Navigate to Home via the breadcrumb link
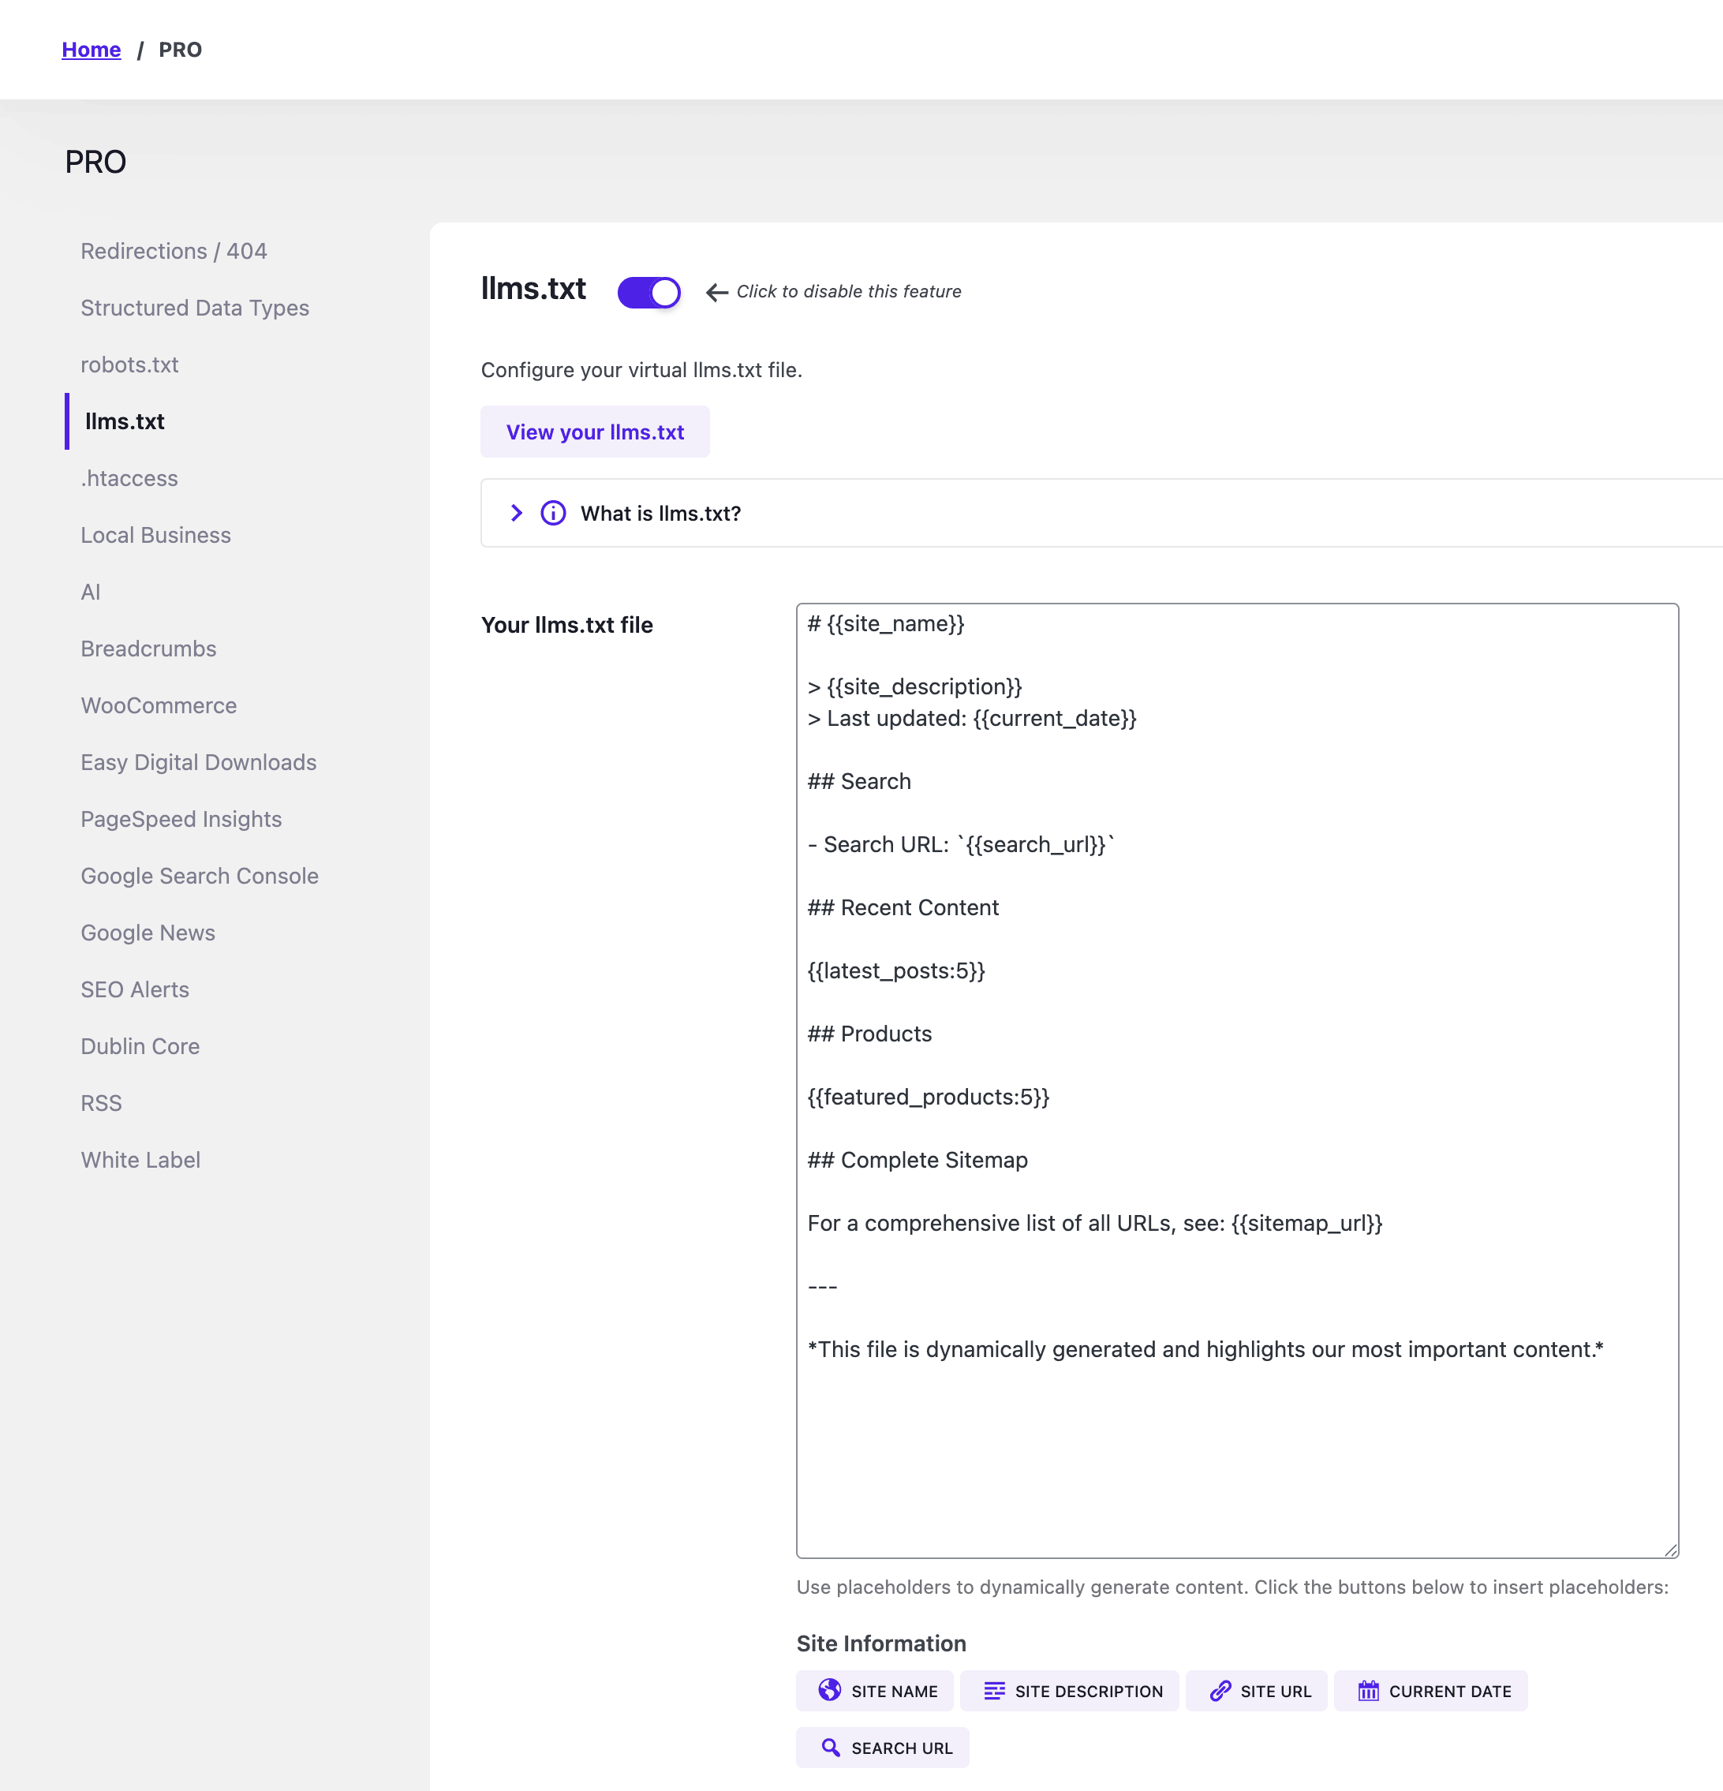This screenshot has height=1791, width=1723. (92, 50)
